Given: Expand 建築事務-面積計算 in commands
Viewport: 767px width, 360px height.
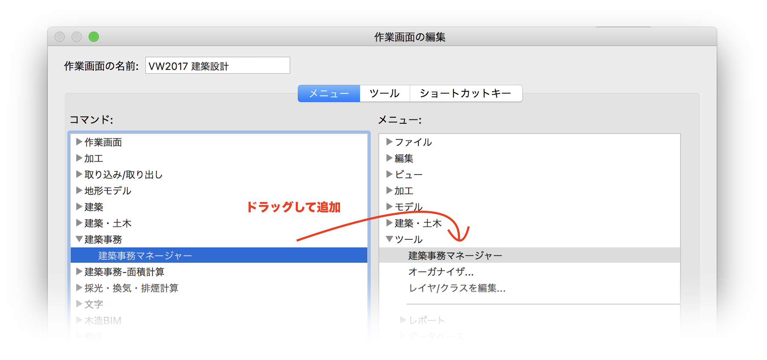Looking at the screenshot, I should [79, 271].
